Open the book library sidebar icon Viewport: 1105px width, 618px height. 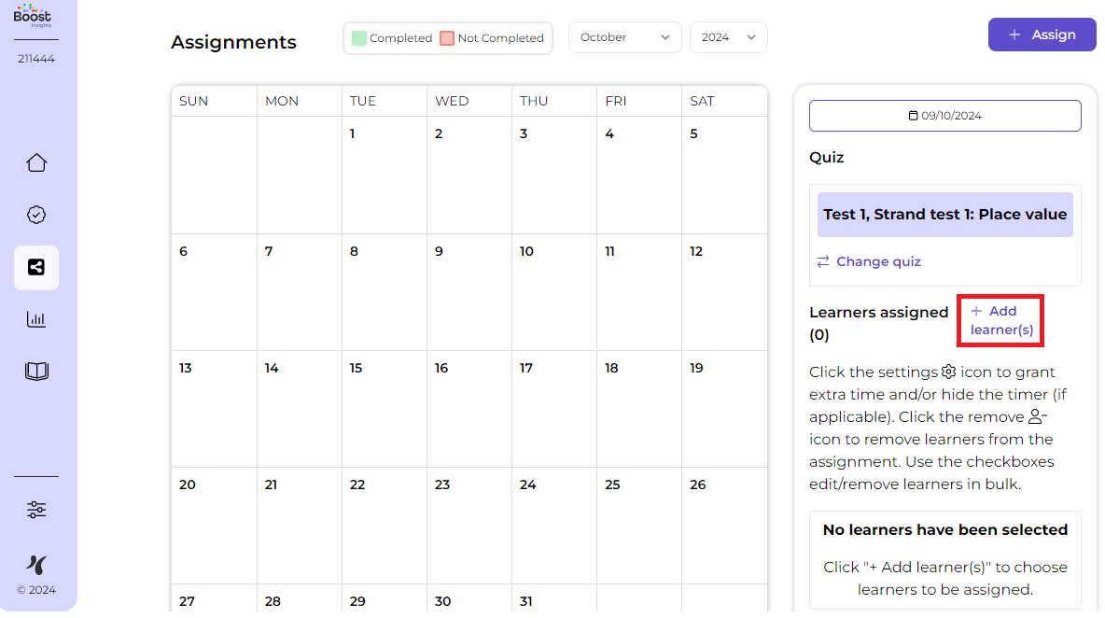pyautogui.click(x=36, y=372)
